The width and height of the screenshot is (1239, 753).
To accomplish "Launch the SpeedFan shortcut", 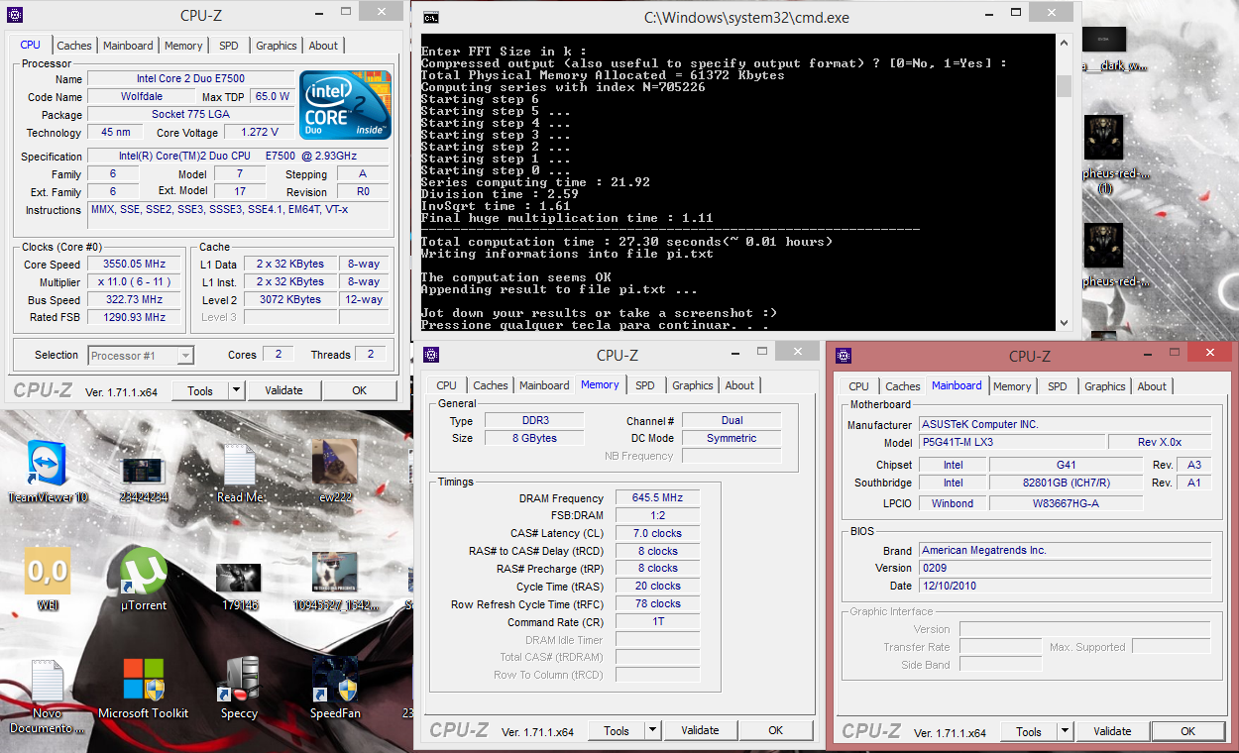I will (x=334, y=680).
